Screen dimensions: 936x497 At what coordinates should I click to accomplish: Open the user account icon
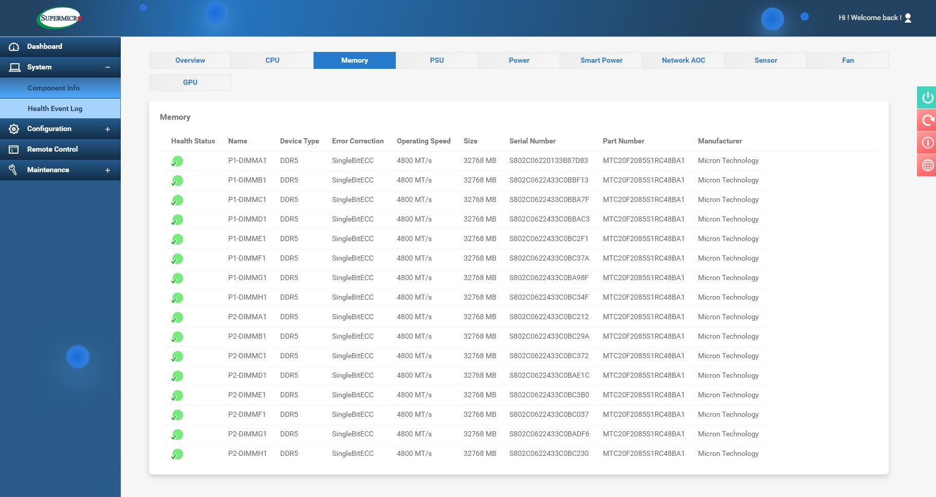click(908, 18)
